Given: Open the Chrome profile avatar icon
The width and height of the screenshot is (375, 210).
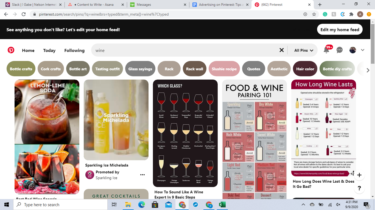Looking at the screenshot, I should coord(360,14).
